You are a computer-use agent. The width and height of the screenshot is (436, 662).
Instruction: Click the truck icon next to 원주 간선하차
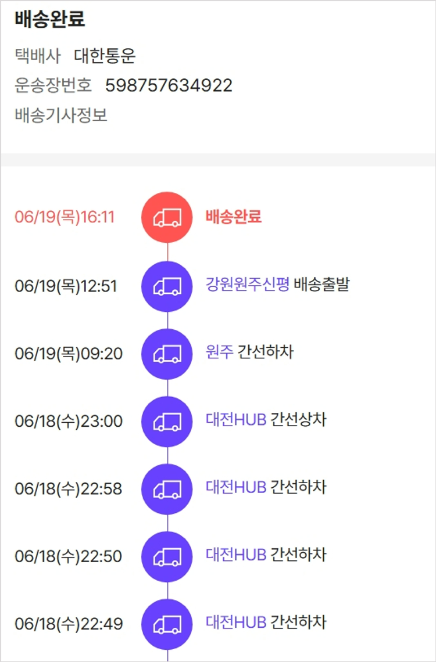pyautogui.click(x=167, y=354)
